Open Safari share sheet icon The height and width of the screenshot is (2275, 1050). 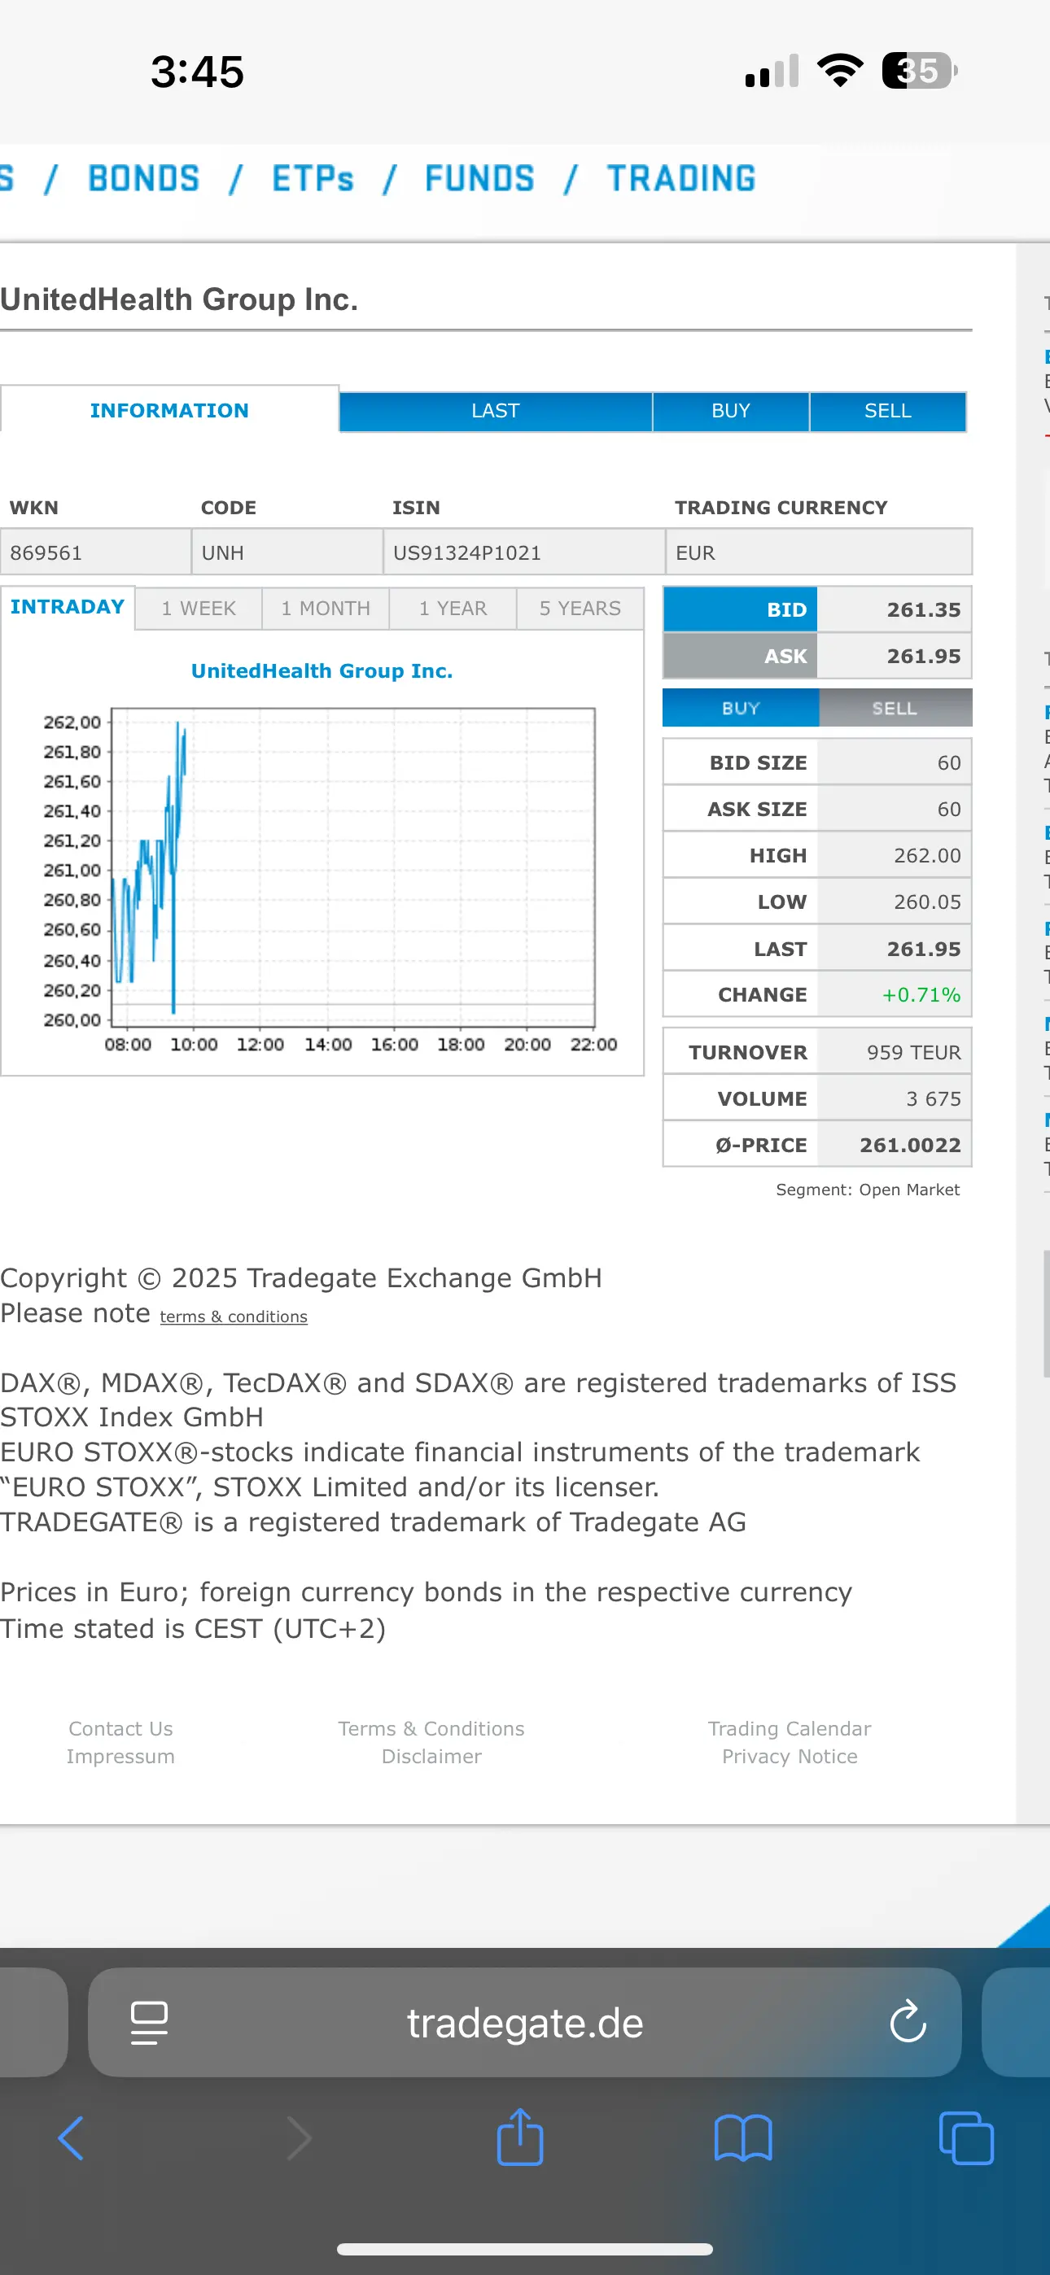(x=519, y=2137)
